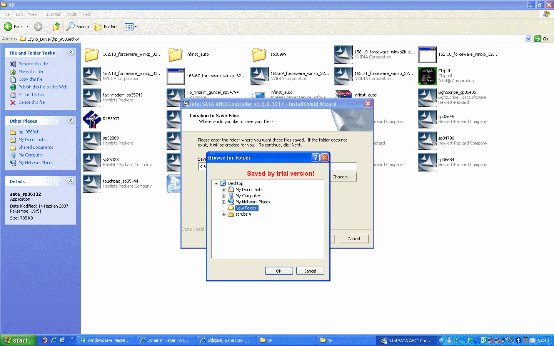Collapse the File and Folder Tasks panel

click(x=70, y=52)
